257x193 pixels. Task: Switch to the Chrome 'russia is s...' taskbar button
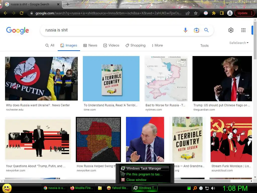tap(54, 188)
